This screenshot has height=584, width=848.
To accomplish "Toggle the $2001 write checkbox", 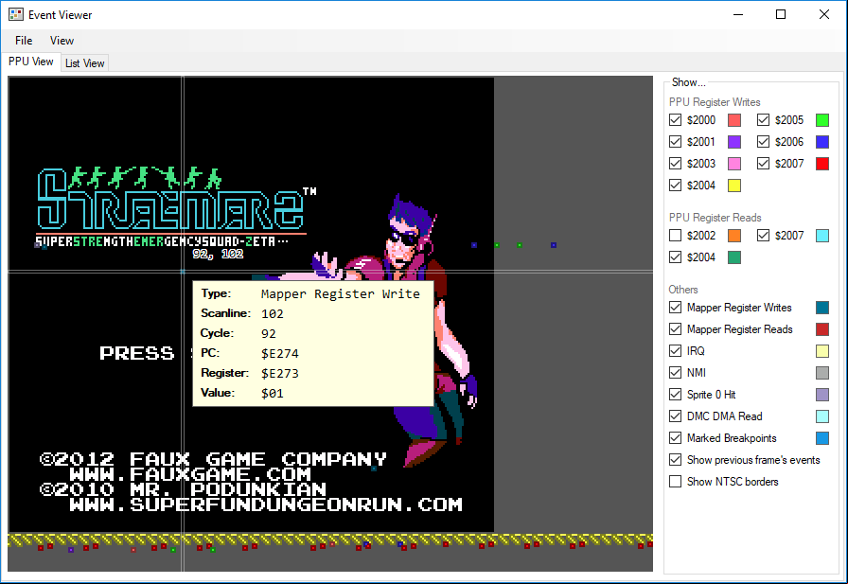I will 675,142.
